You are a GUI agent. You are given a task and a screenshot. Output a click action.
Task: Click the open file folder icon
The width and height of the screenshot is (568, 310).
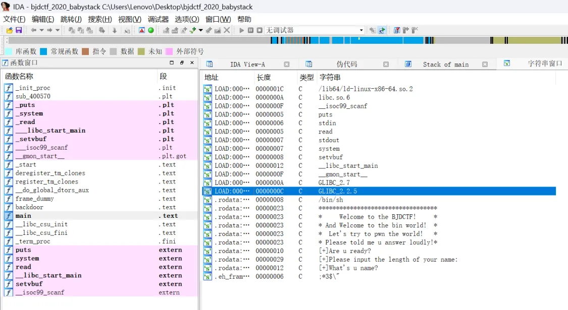coord(10,30)
